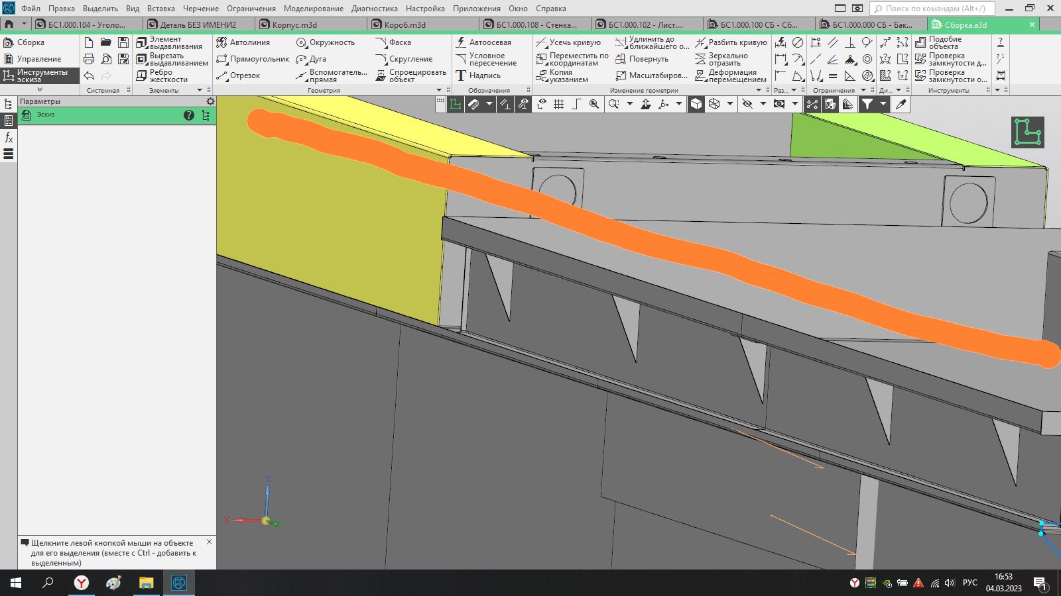
Task: Select Зеркально отразить mirror tool
Action: coord(722,59)
